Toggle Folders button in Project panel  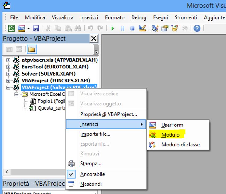point(32,49)
